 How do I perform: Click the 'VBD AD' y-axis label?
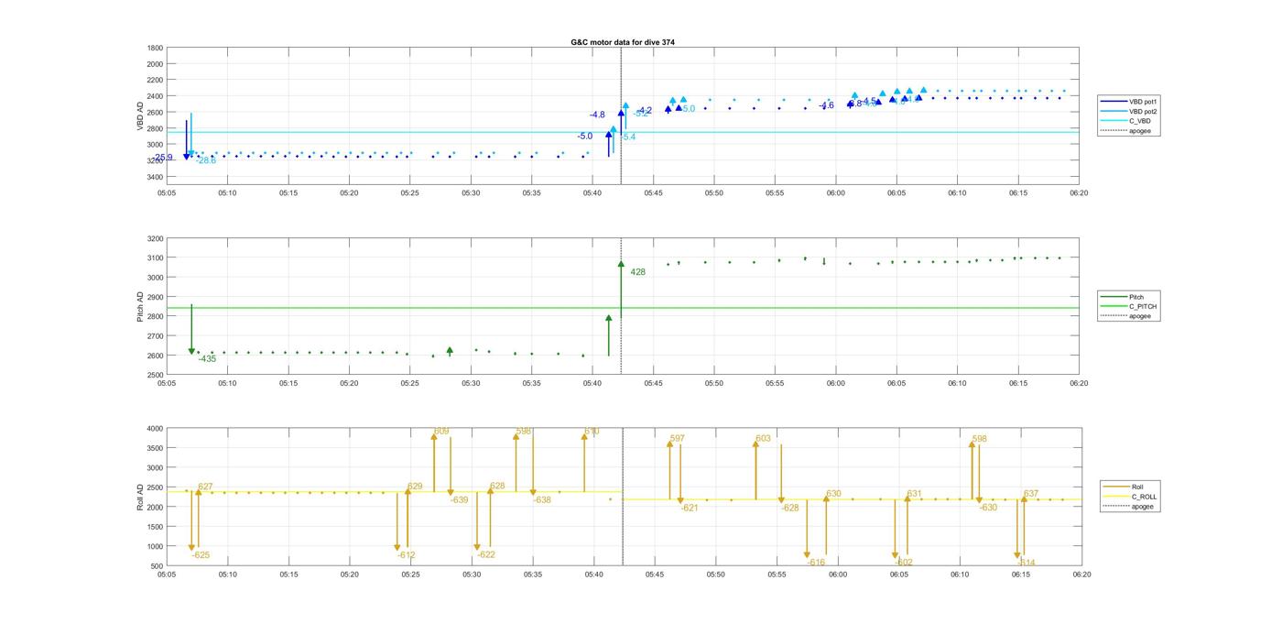[x=141, y=115]
